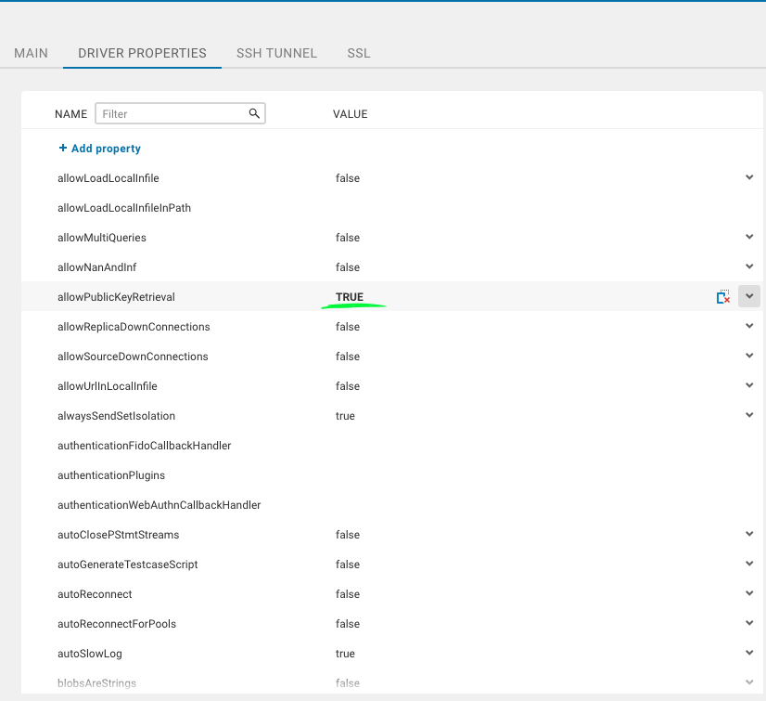Click the Add property link
Screen dimensions: 766x701
(x=105, y=148)
